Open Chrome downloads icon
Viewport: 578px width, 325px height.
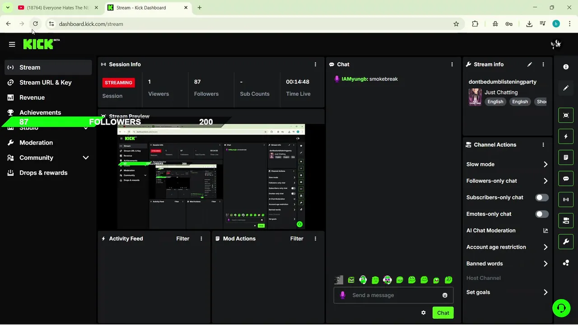point(529,24)
